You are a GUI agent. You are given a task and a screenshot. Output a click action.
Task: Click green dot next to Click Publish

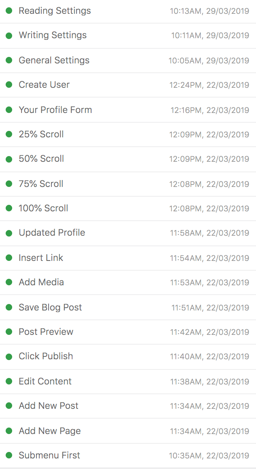(9, 356)
